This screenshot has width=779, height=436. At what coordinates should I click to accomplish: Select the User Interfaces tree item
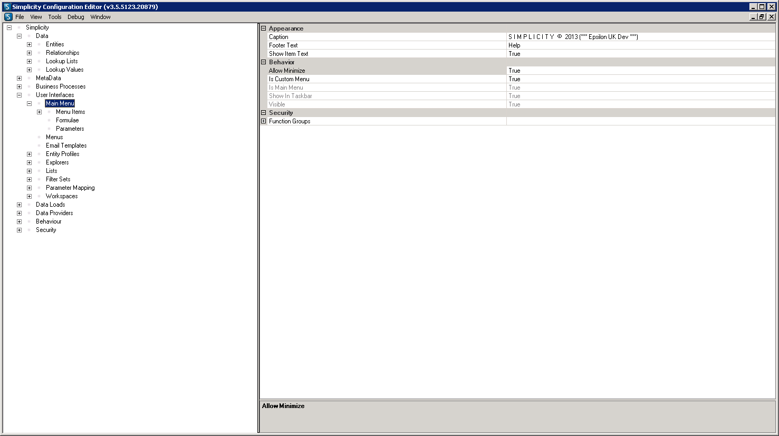pyautogui.click(x=55, y=95)
